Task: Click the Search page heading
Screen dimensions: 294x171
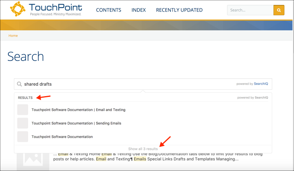Action: point(26,57)
